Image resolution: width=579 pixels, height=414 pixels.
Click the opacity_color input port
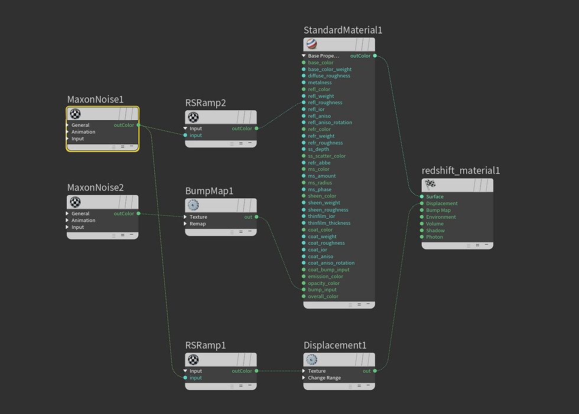pos(304,283)
